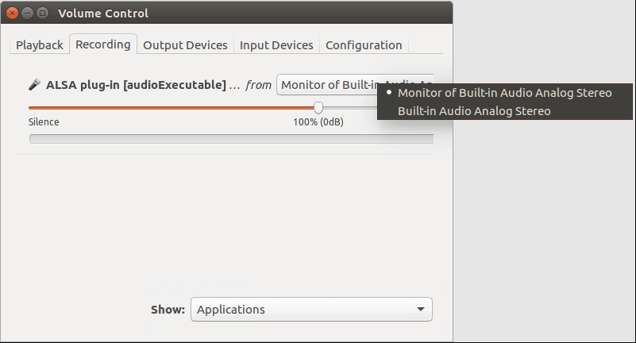
Task: Switch to the Playback tab
Action: (40, 45)
